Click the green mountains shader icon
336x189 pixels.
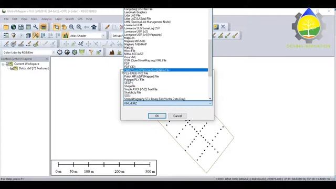pyautogui.click(x=65, y=36)
